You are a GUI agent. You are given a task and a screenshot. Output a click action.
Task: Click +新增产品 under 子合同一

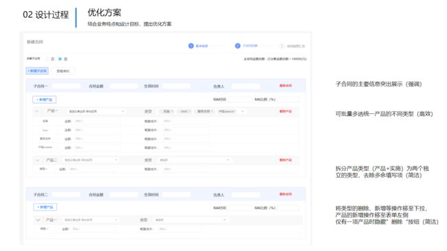point(45,99)
